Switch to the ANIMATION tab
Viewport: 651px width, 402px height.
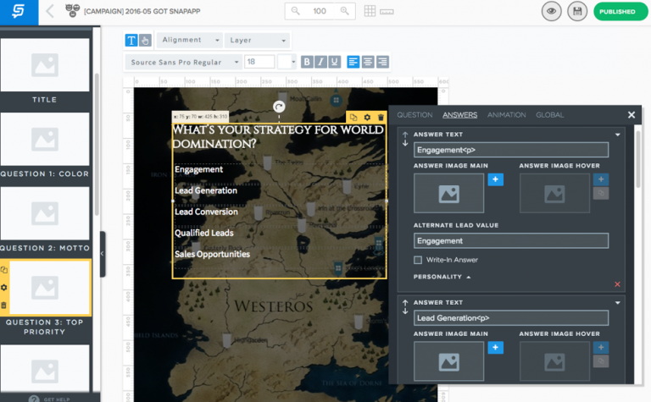(x=507, y=115)
